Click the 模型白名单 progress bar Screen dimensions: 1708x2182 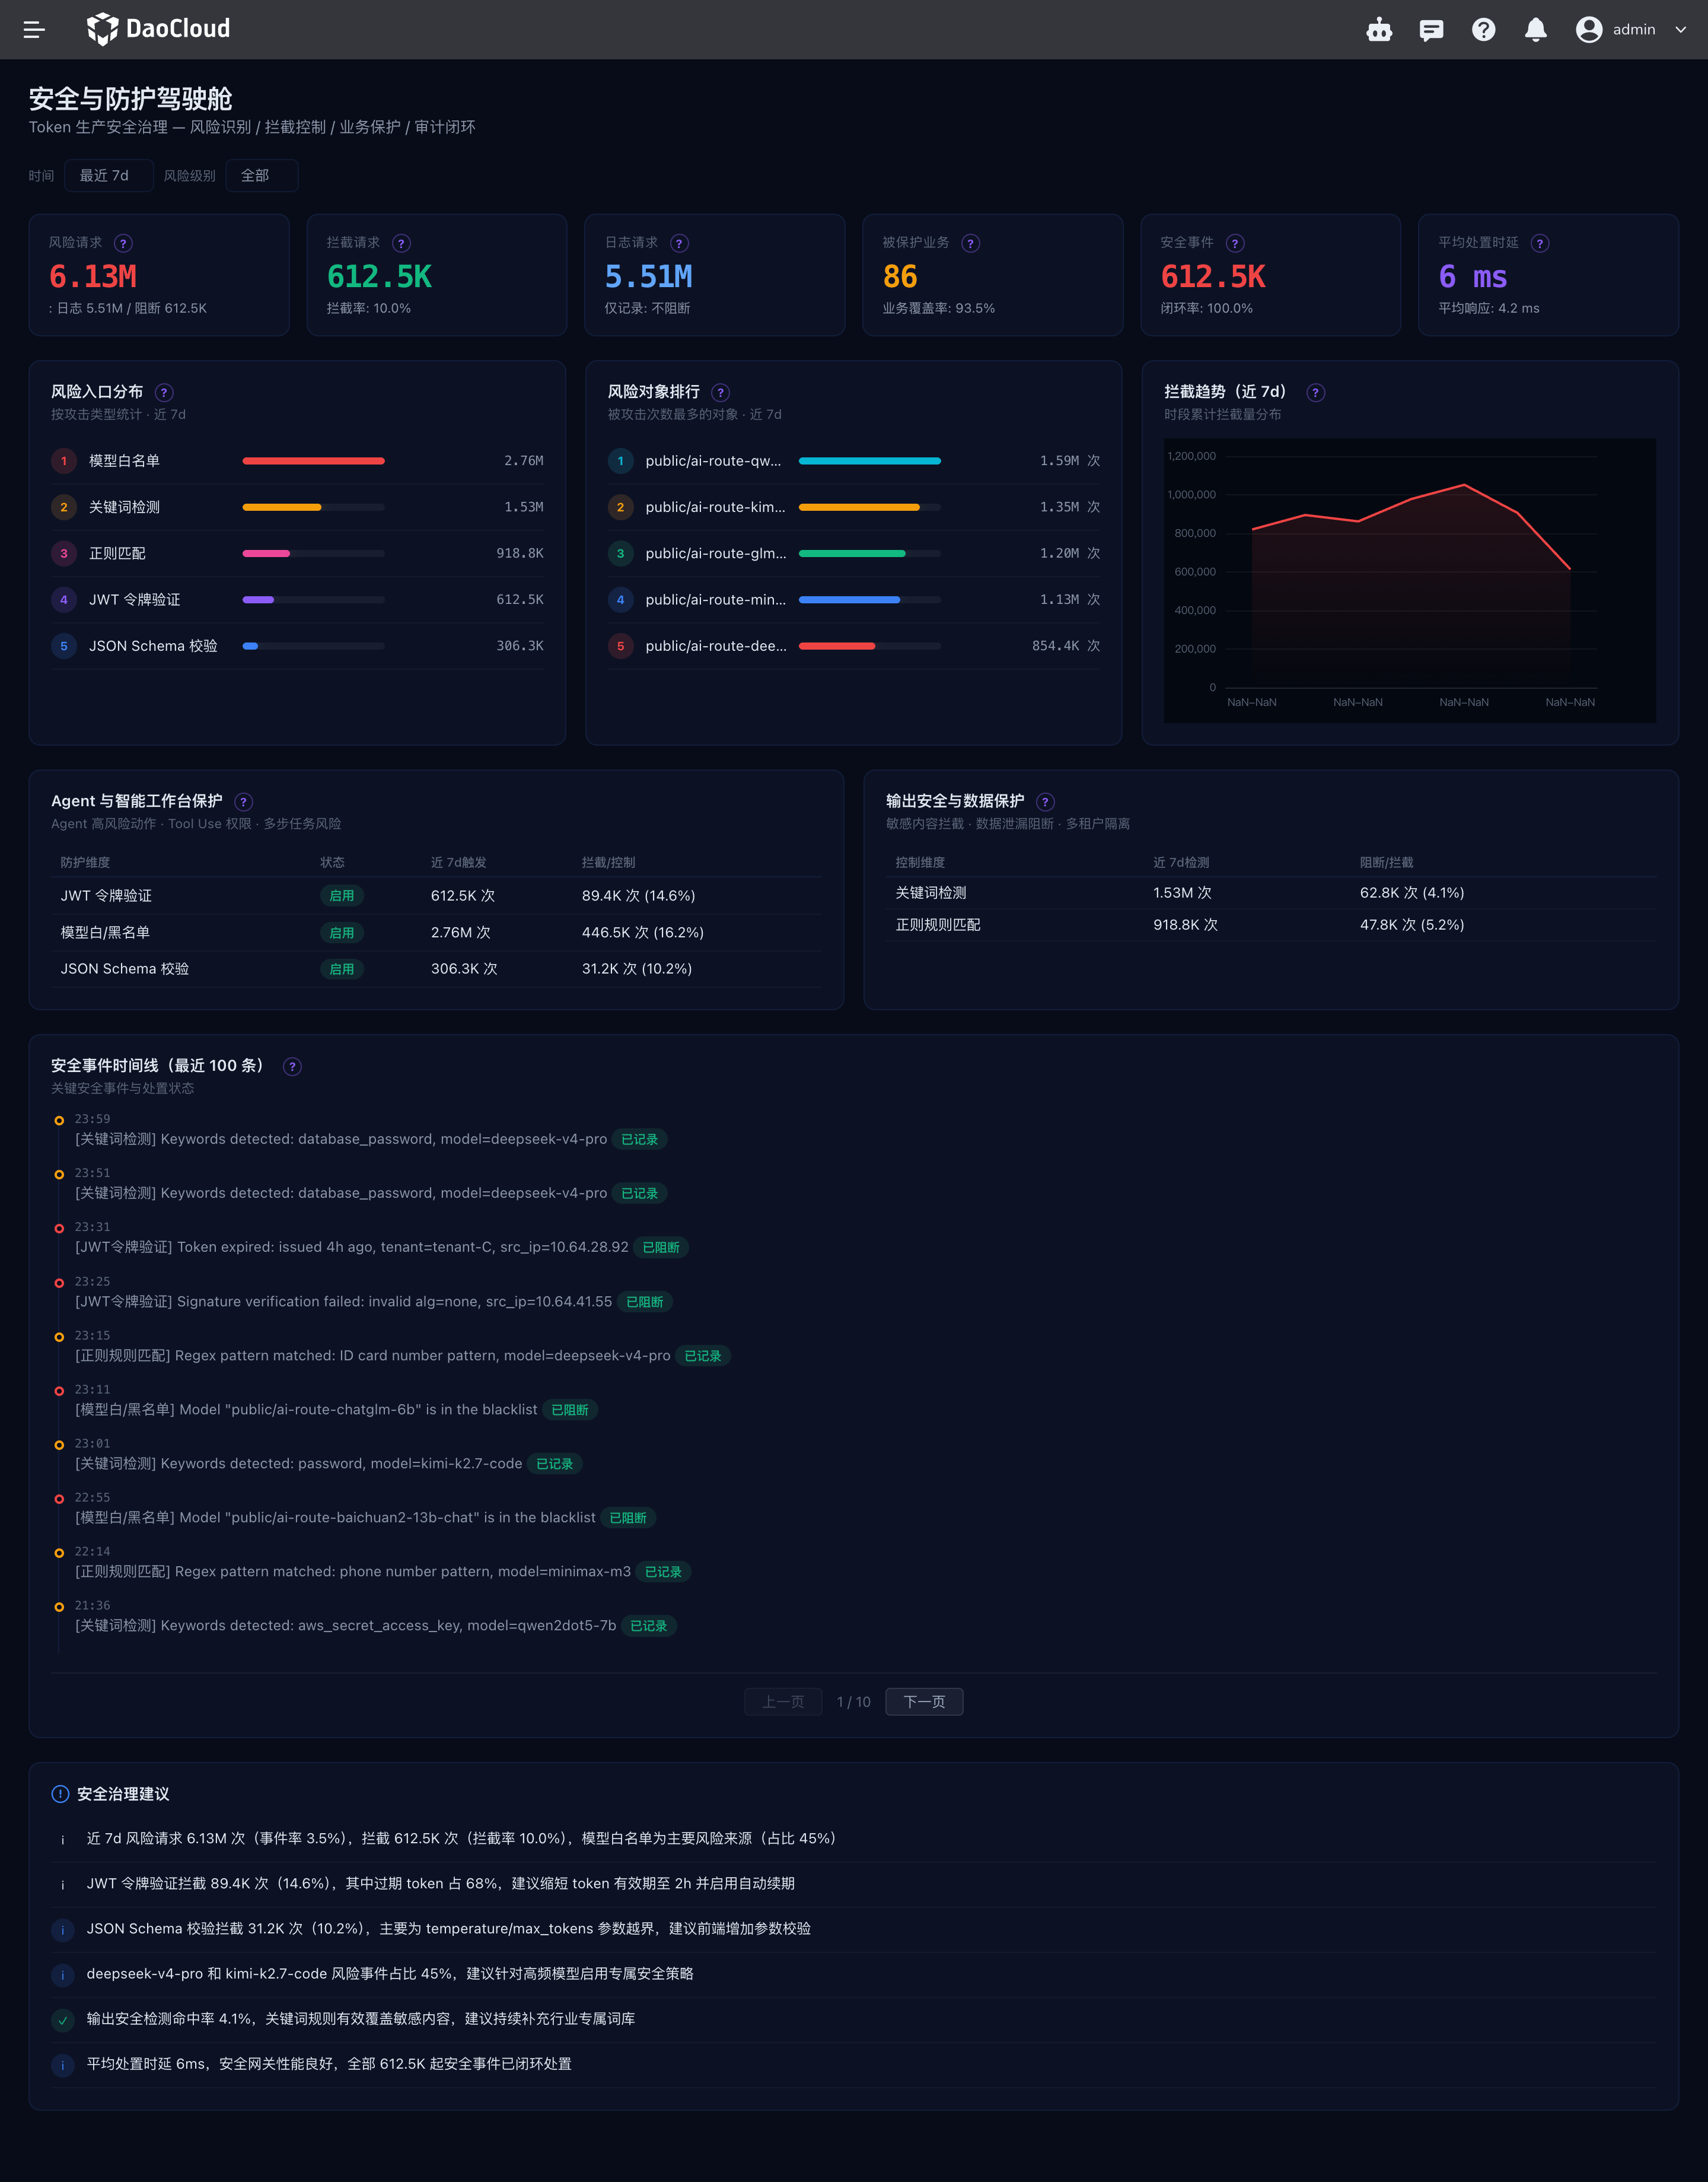pos(313,461)
